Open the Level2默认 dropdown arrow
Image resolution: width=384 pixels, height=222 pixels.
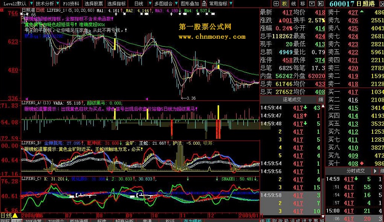pos(31,3)
